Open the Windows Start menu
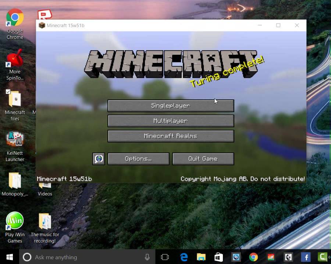The width and height of the screenshot is (331, 264). pyautogui.click(x=10, y=257)
